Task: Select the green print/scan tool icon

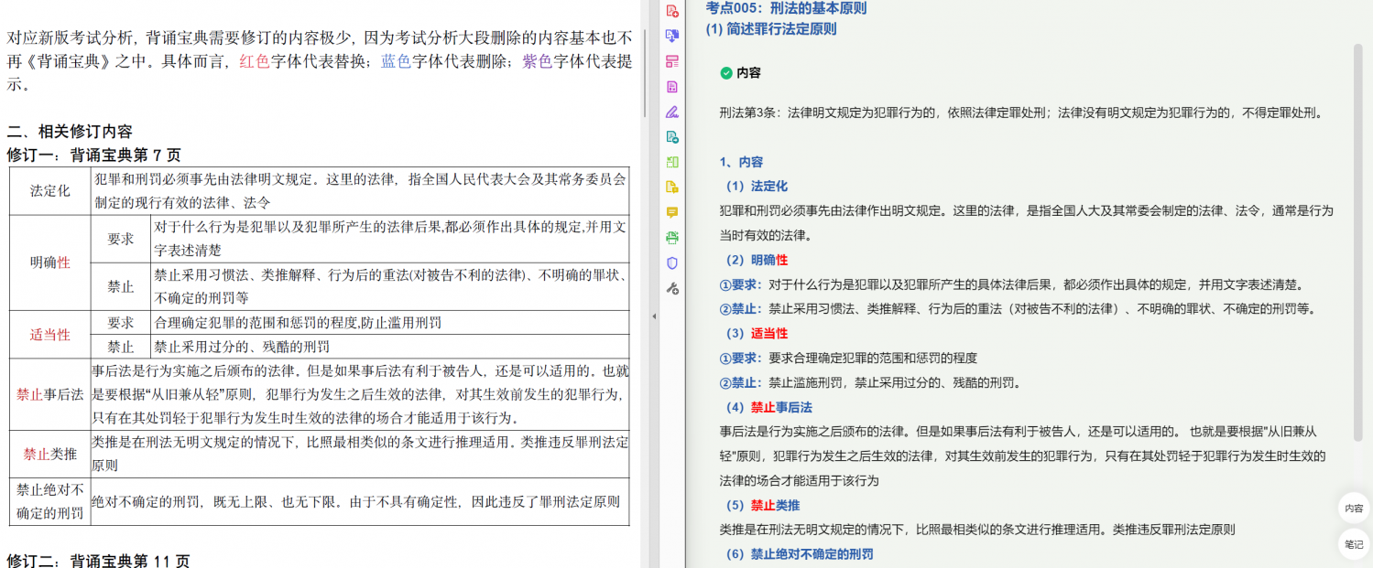Action: point(672,238)
